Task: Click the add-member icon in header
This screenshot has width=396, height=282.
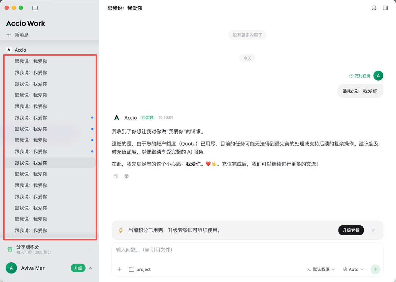Action: [x=374, y=8]
